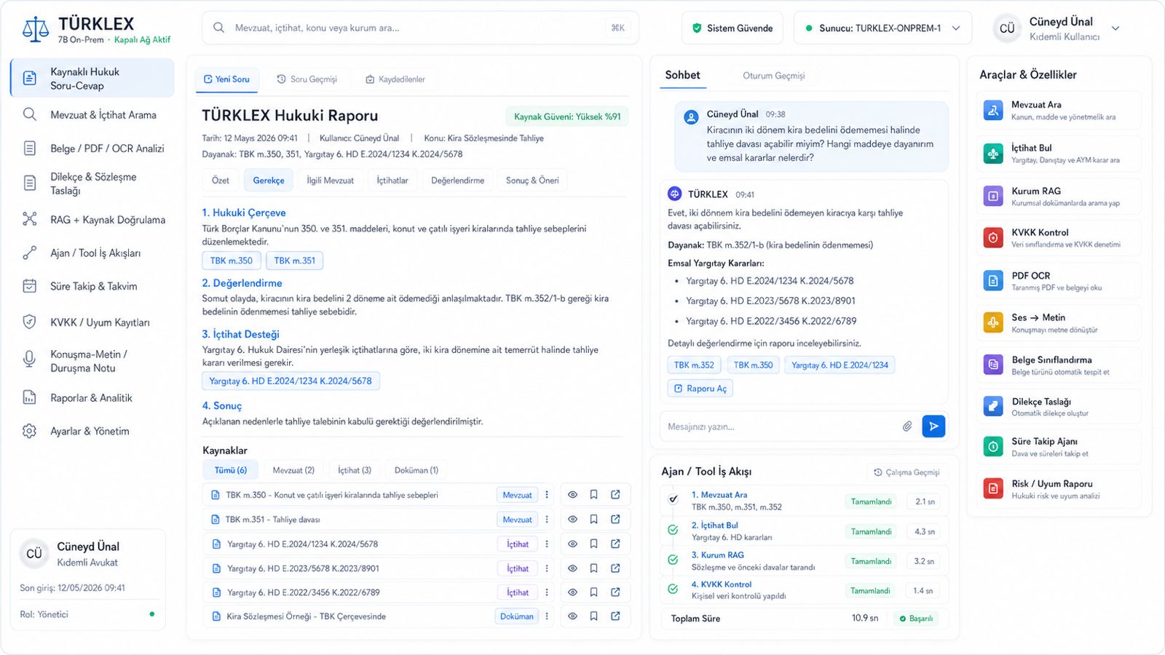This screenshot has height=655, width=1165.
Task: Click the Raporu Aç button
Action: pos(700,389)
